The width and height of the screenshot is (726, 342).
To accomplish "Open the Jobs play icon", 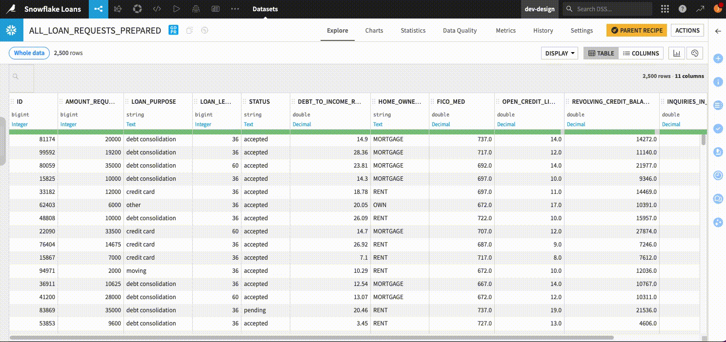I will click(x=177, y=9).
